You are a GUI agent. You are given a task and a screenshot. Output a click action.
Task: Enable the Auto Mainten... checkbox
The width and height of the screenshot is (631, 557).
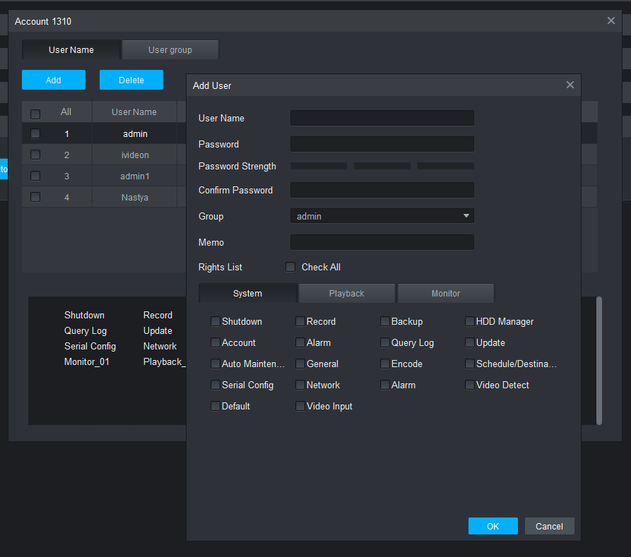tap(216, 364)
